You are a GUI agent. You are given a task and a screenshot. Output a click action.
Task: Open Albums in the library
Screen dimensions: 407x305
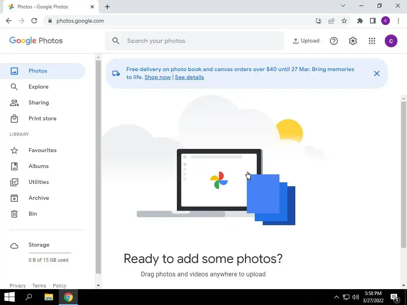tap(43, 166)
